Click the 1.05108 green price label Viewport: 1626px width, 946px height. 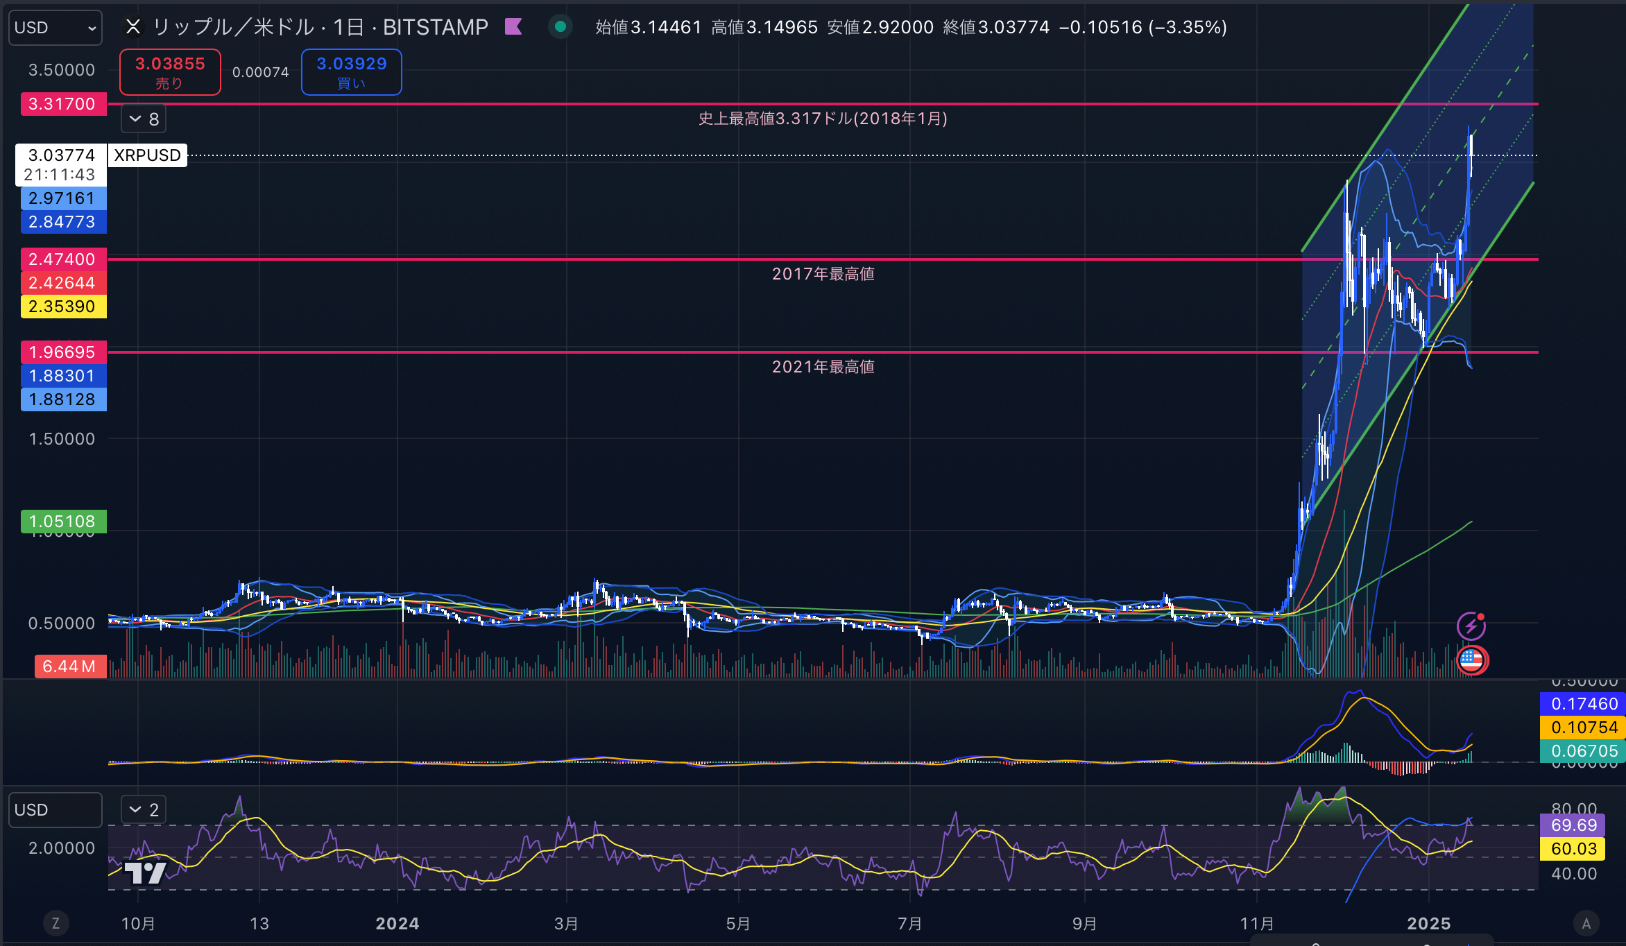tap(62, 522)
